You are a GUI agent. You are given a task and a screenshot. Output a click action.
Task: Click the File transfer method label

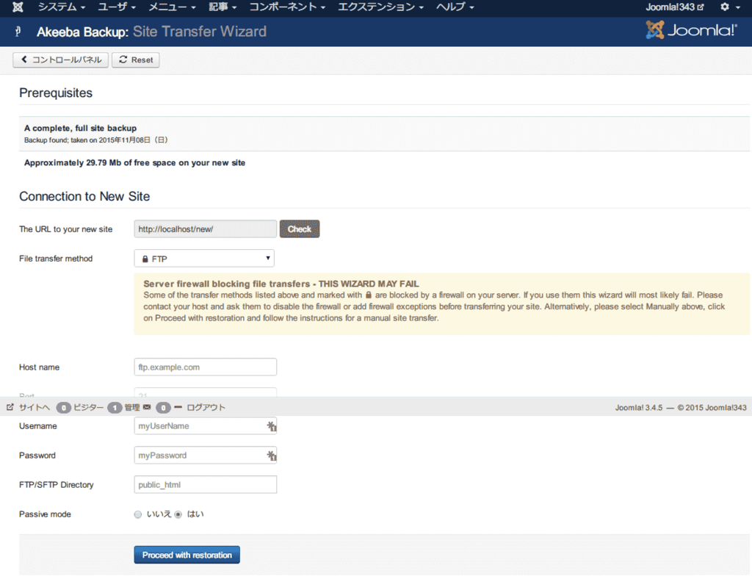click(x=56, y=259)
